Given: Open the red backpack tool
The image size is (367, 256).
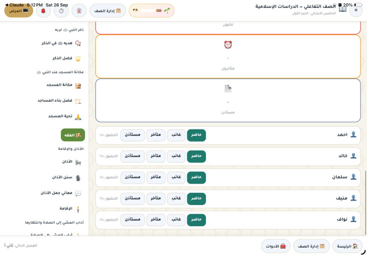Looking at the screenshot, I should (43, 11).
